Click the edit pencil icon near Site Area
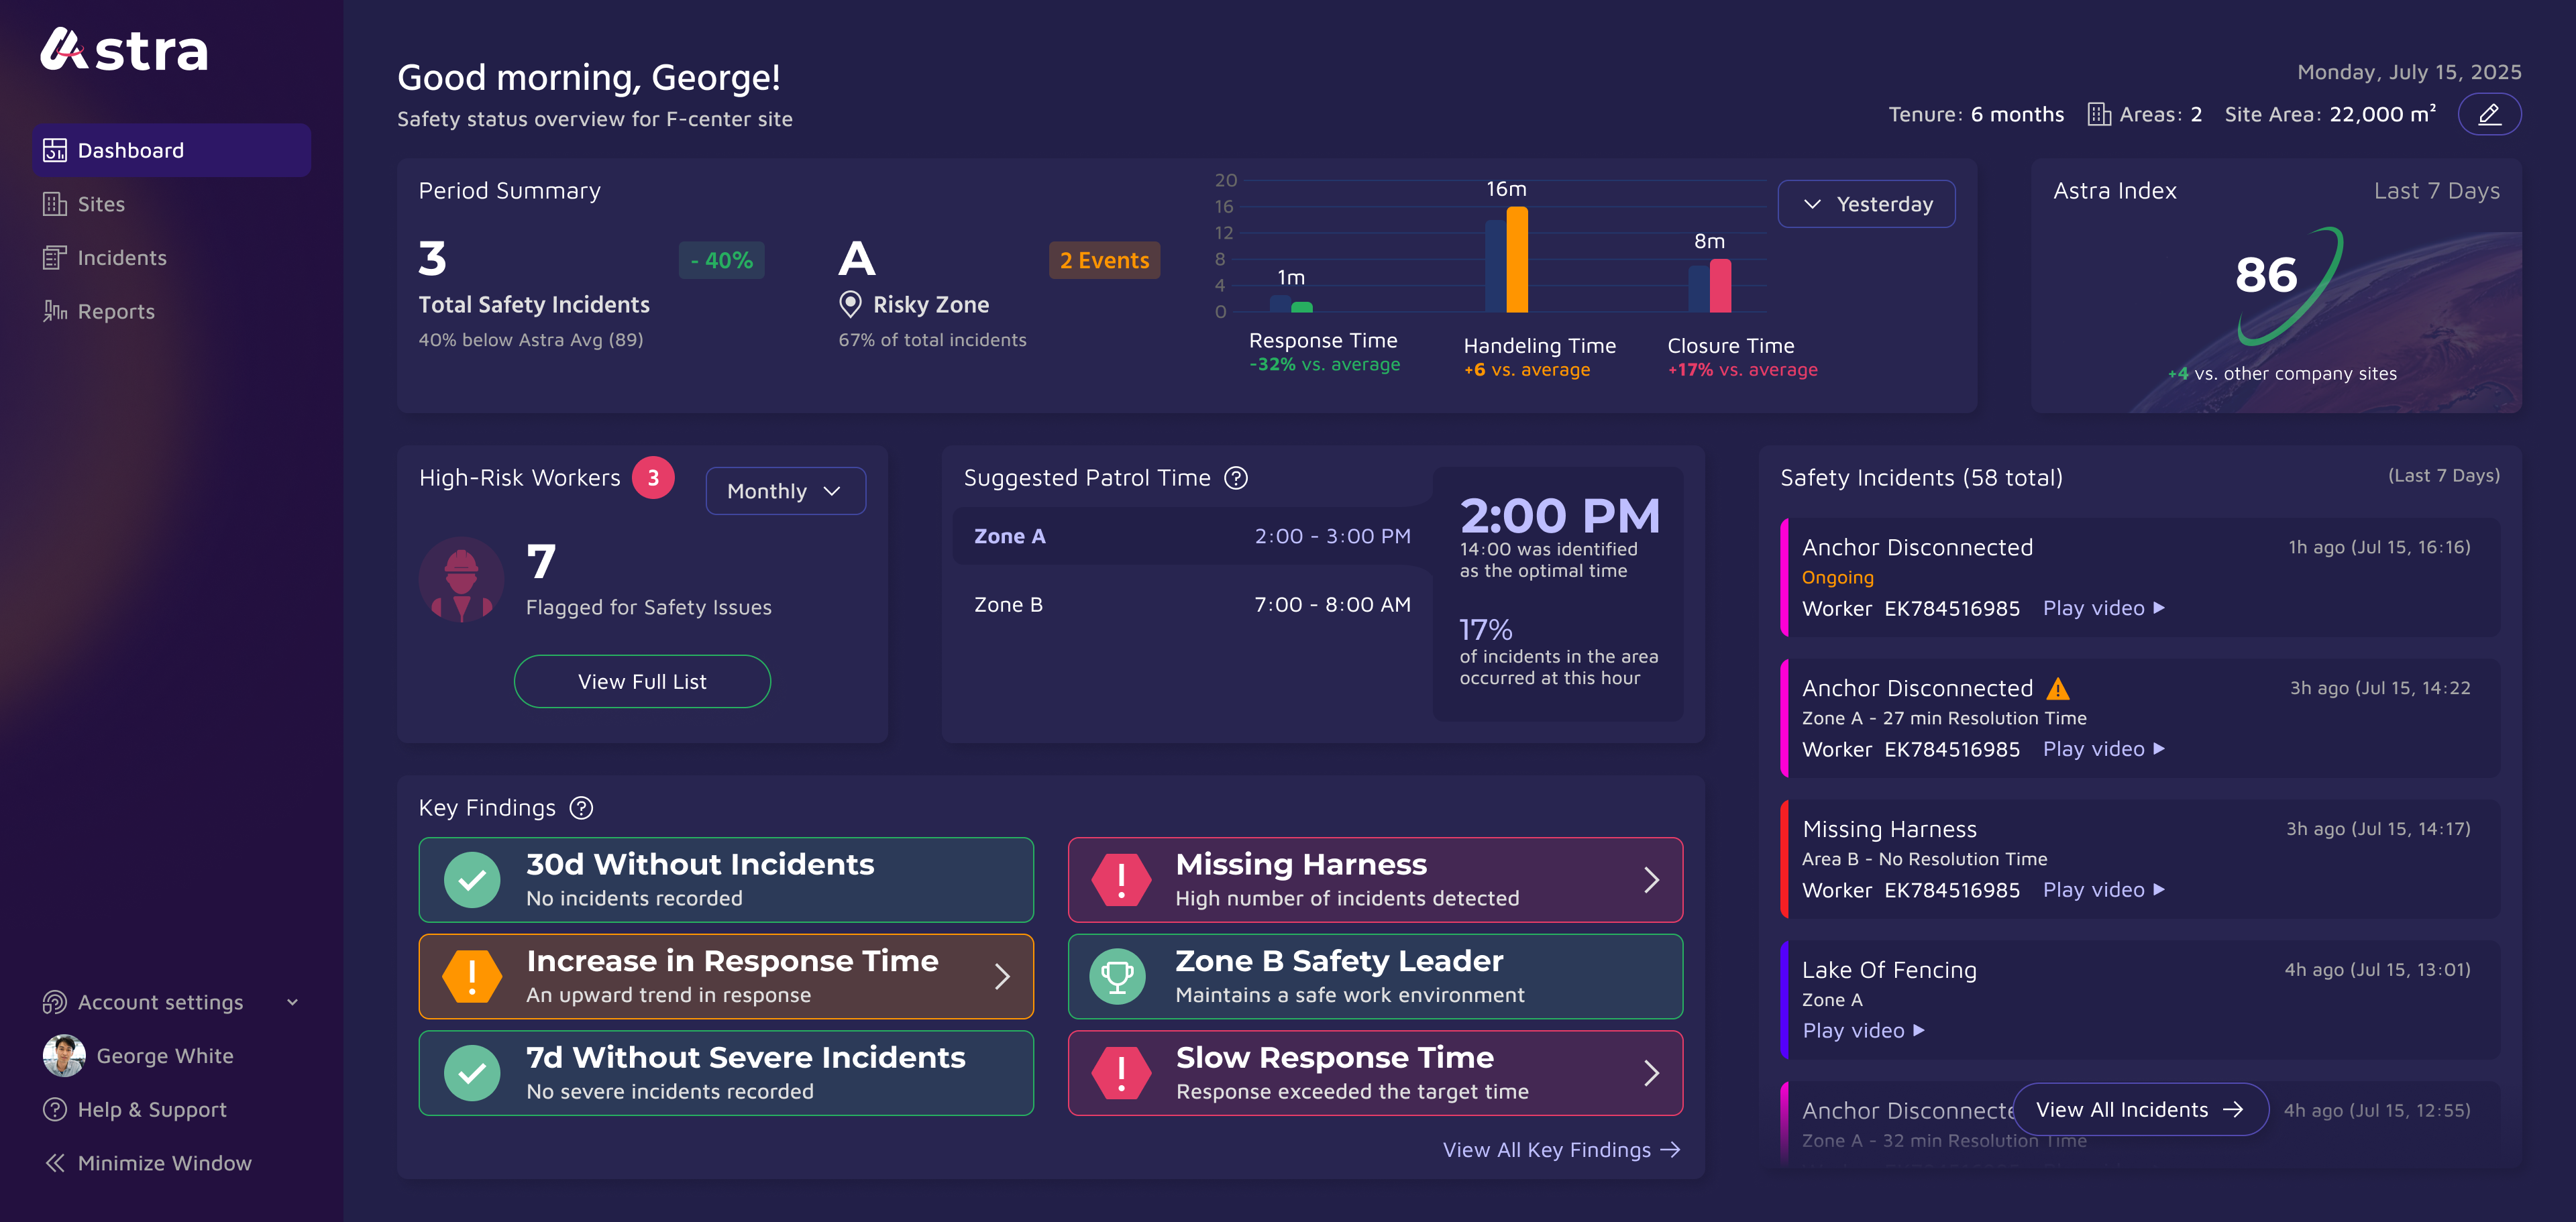2576x1222 pixels. coord(2488,114)
